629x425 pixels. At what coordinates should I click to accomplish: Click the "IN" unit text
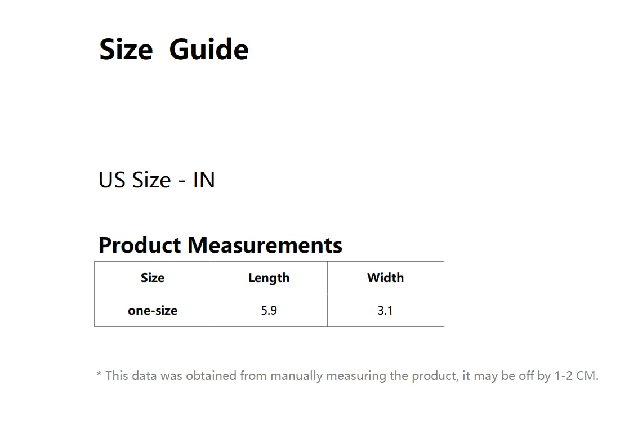click(x=204, y=180)
